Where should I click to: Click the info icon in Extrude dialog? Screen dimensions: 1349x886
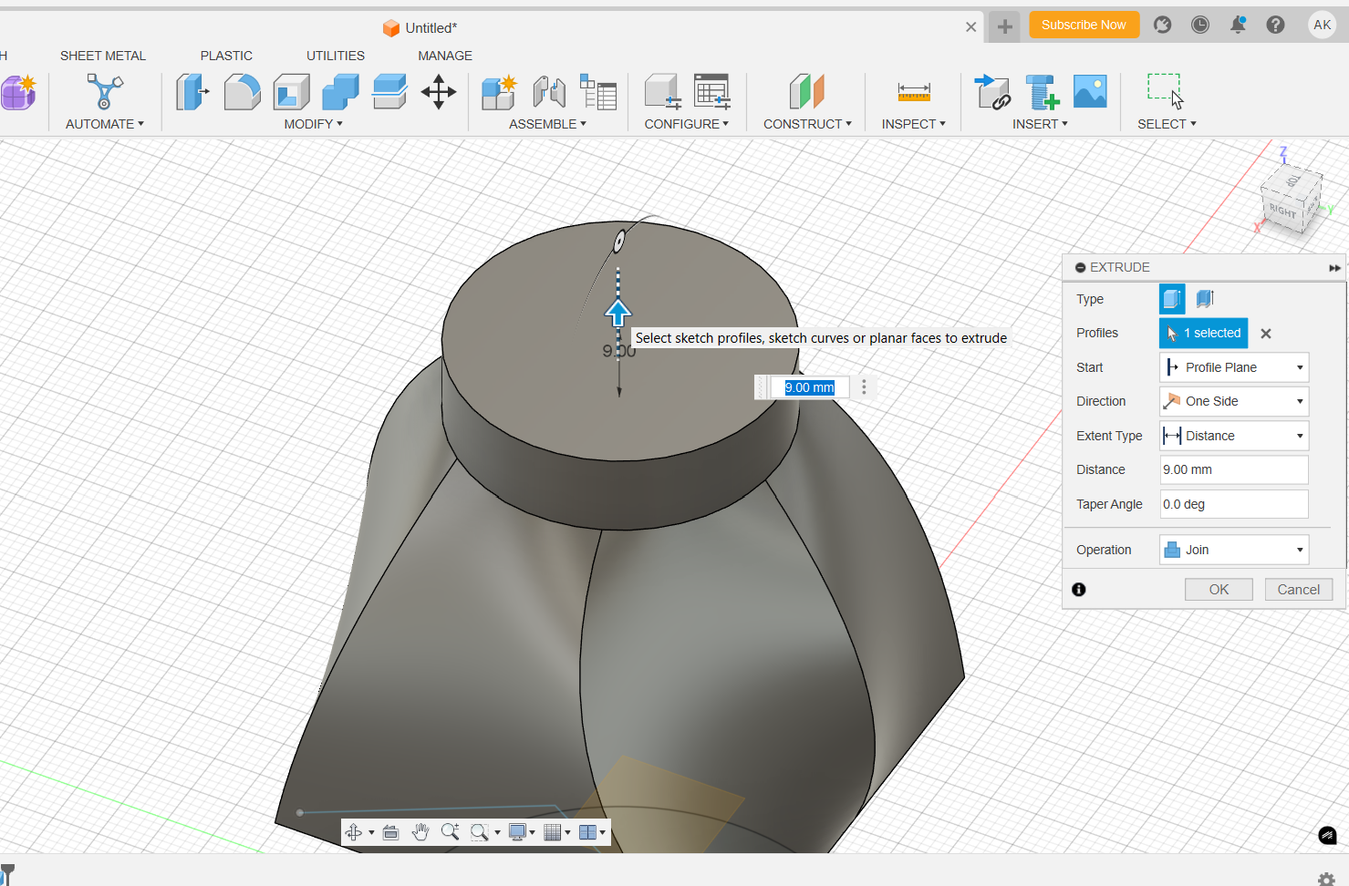[x=1079, y=590]
